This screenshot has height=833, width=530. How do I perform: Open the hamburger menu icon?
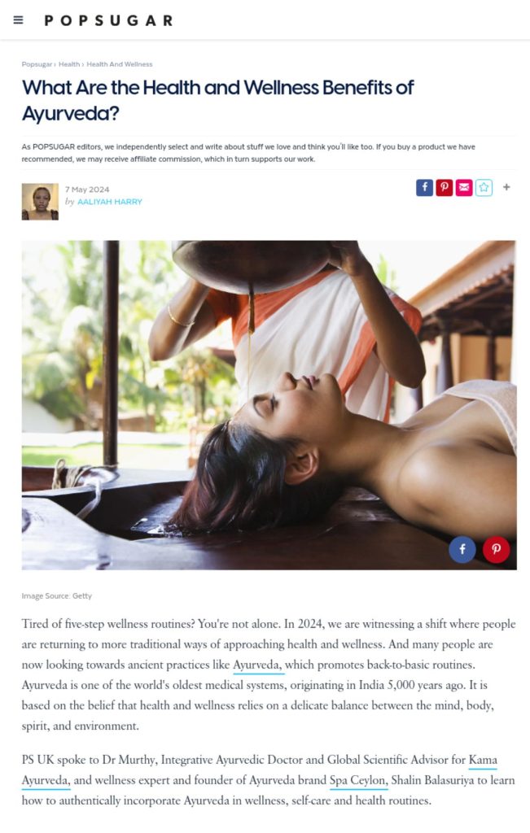pos(18,20)
